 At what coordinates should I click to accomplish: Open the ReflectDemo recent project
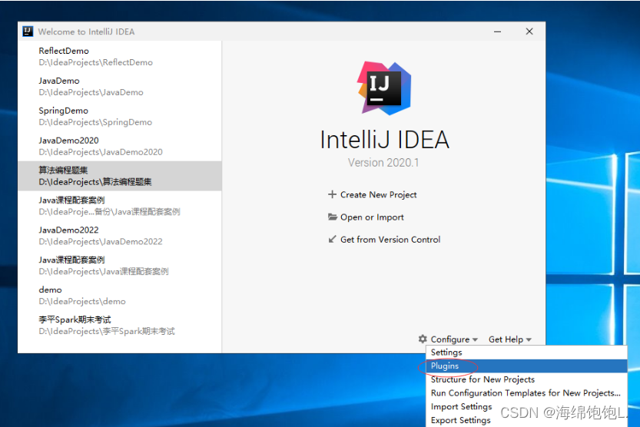(120, 56)
